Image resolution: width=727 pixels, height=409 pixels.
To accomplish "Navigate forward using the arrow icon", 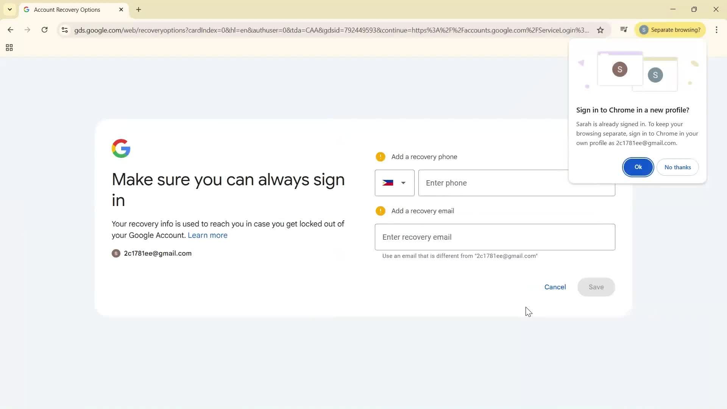I will point(27,30).
